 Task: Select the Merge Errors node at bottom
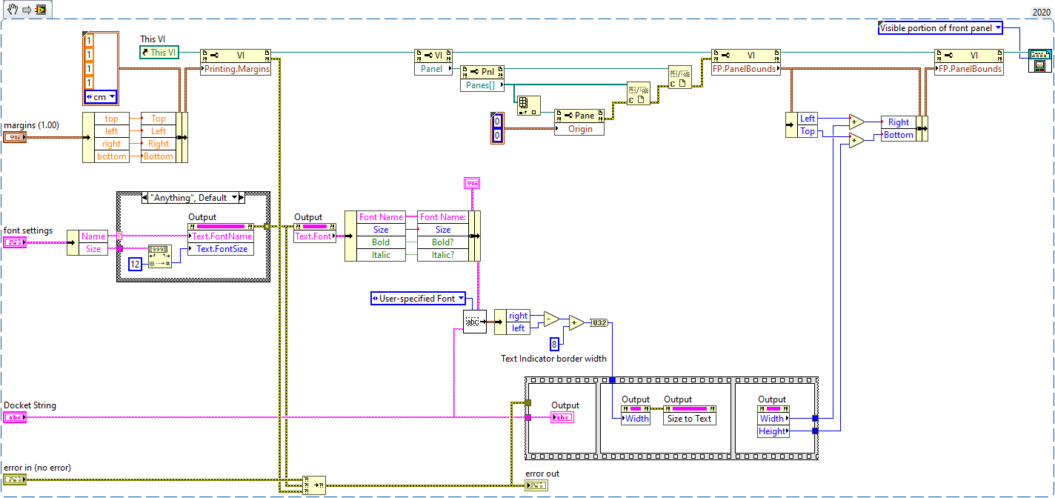point(314,484)
